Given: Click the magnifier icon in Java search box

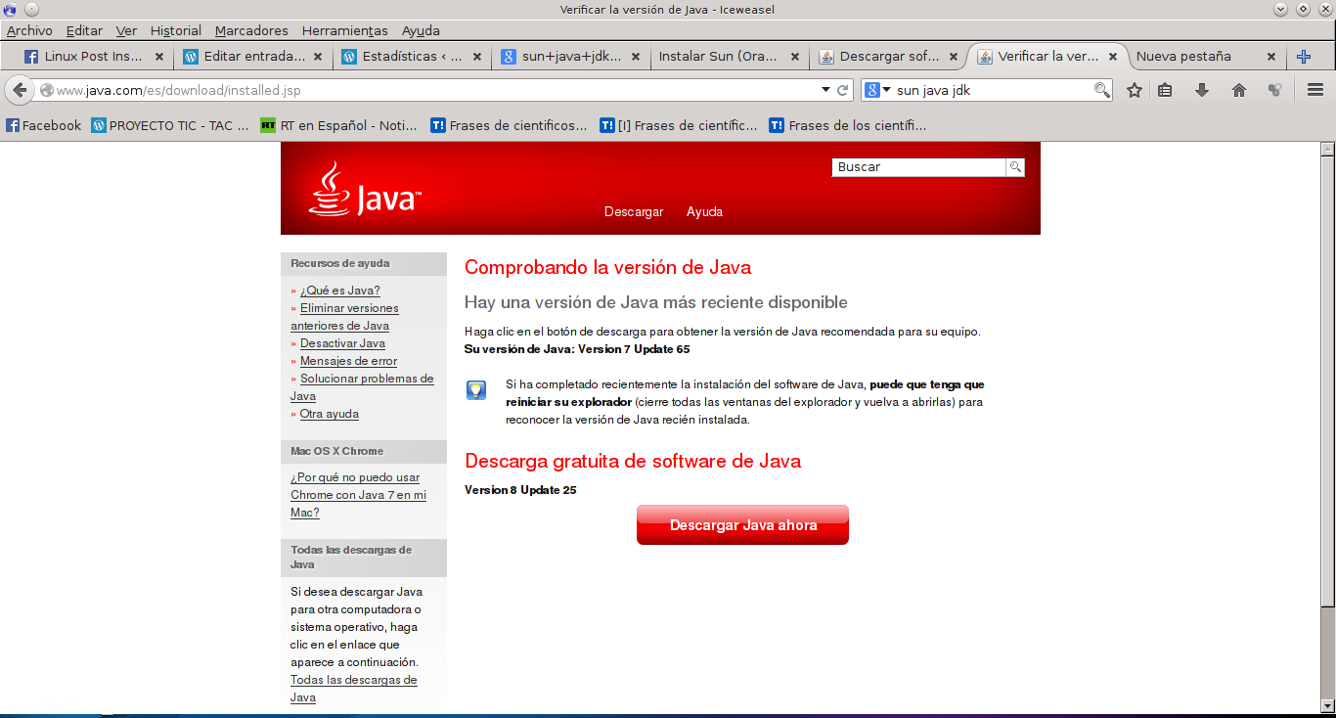Looking at the screenshot, I should (x=1015, y=167).
